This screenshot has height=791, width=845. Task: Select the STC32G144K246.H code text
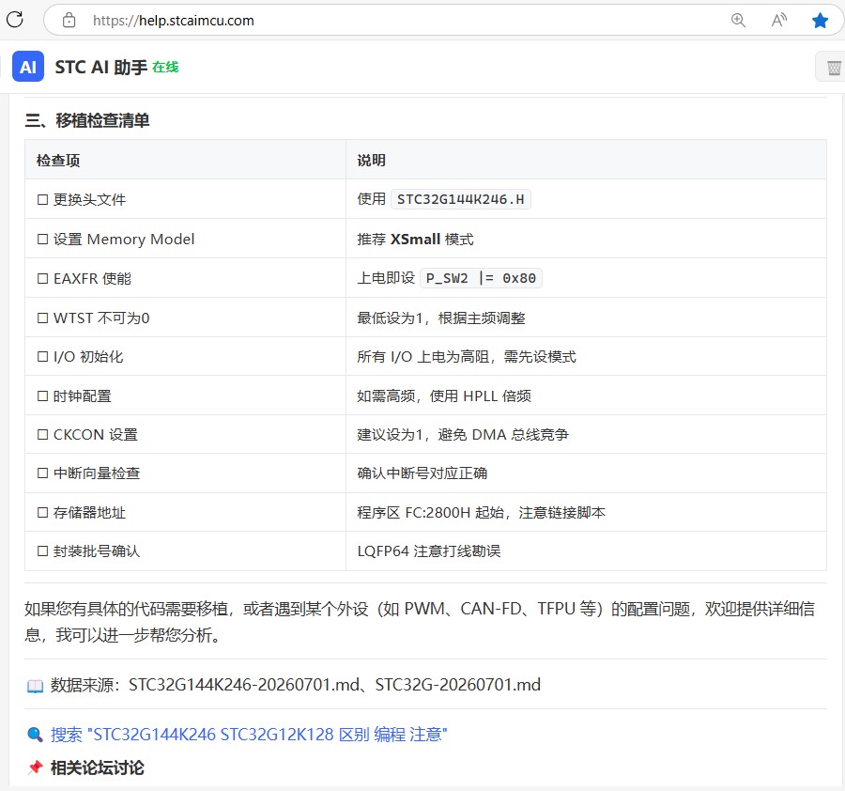click(461, 199)
